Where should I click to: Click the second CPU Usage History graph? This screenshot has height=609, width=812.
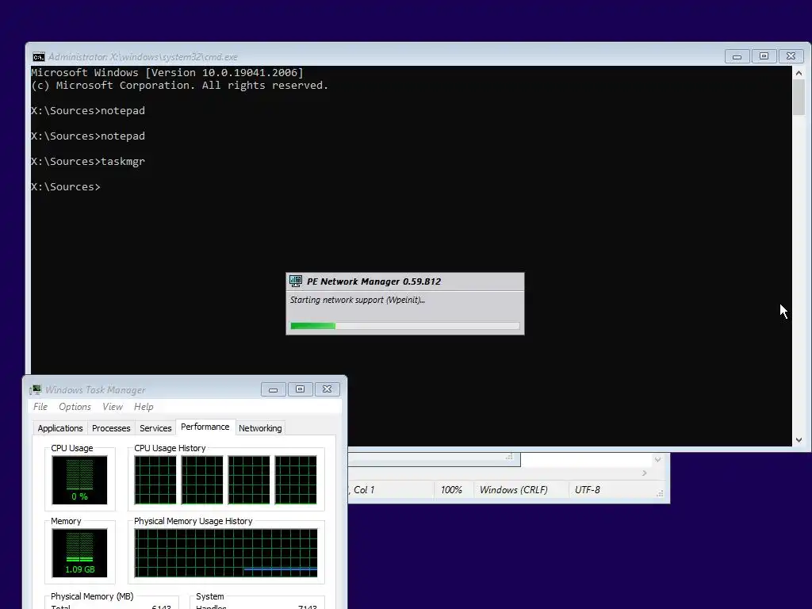click(202, 480)
